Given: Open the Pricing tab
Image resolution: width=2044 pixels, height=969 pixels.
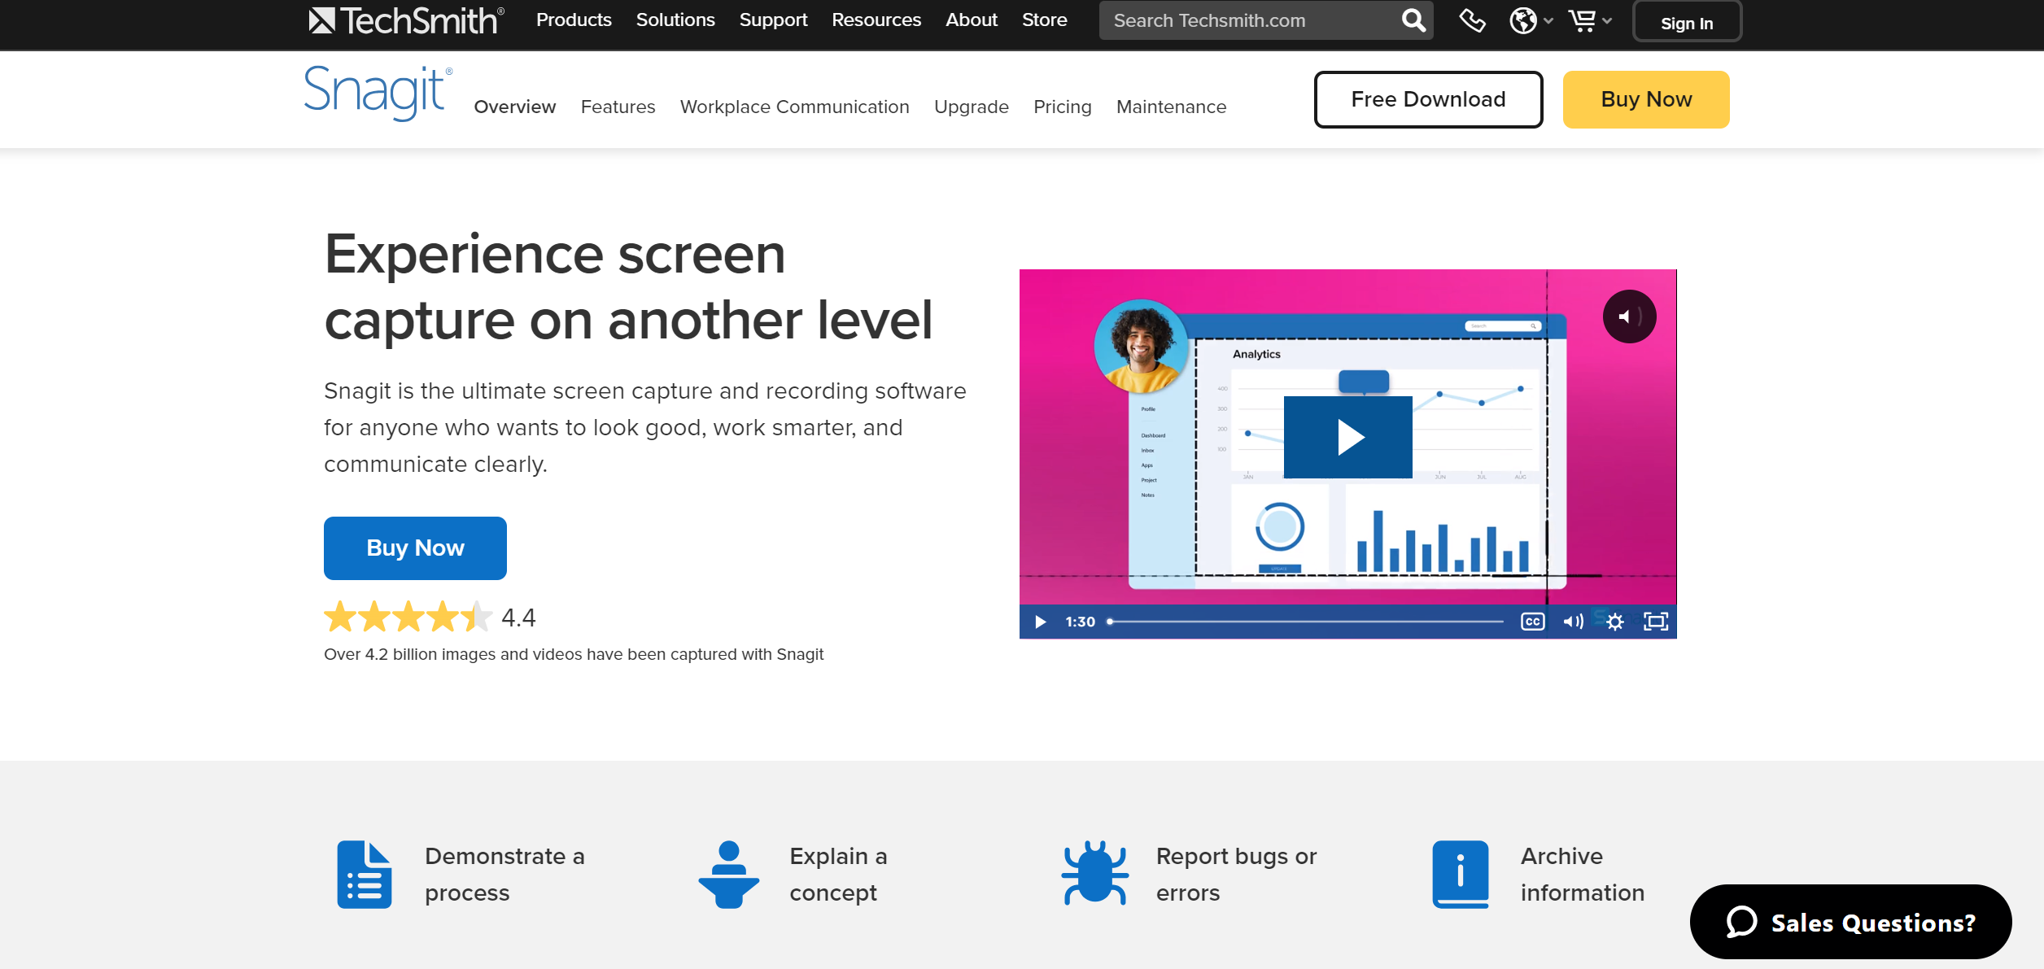Looking at the screenshot, I should tap(1063, 107).
